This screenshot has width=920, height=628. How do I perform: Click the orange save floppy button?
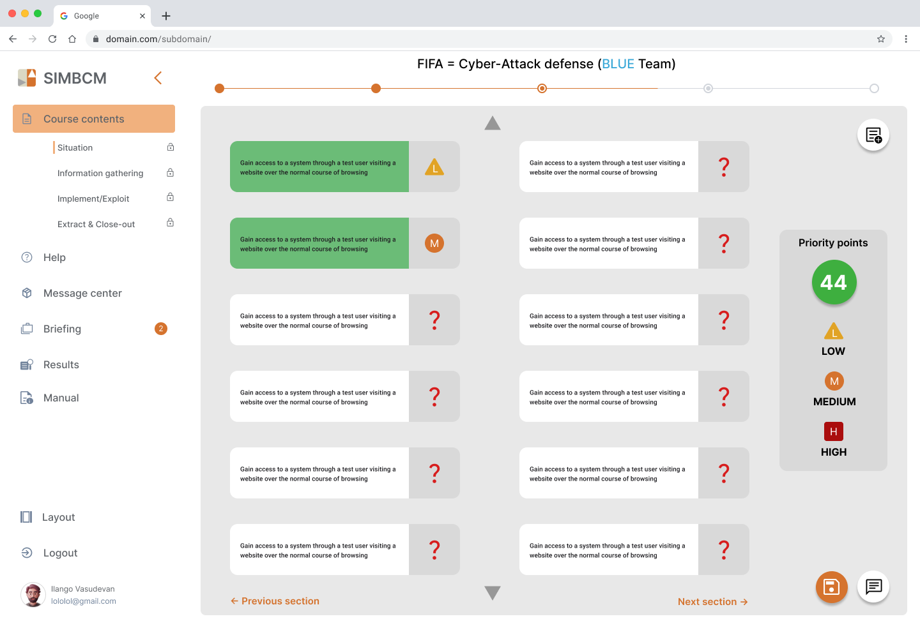click(832, 587)
